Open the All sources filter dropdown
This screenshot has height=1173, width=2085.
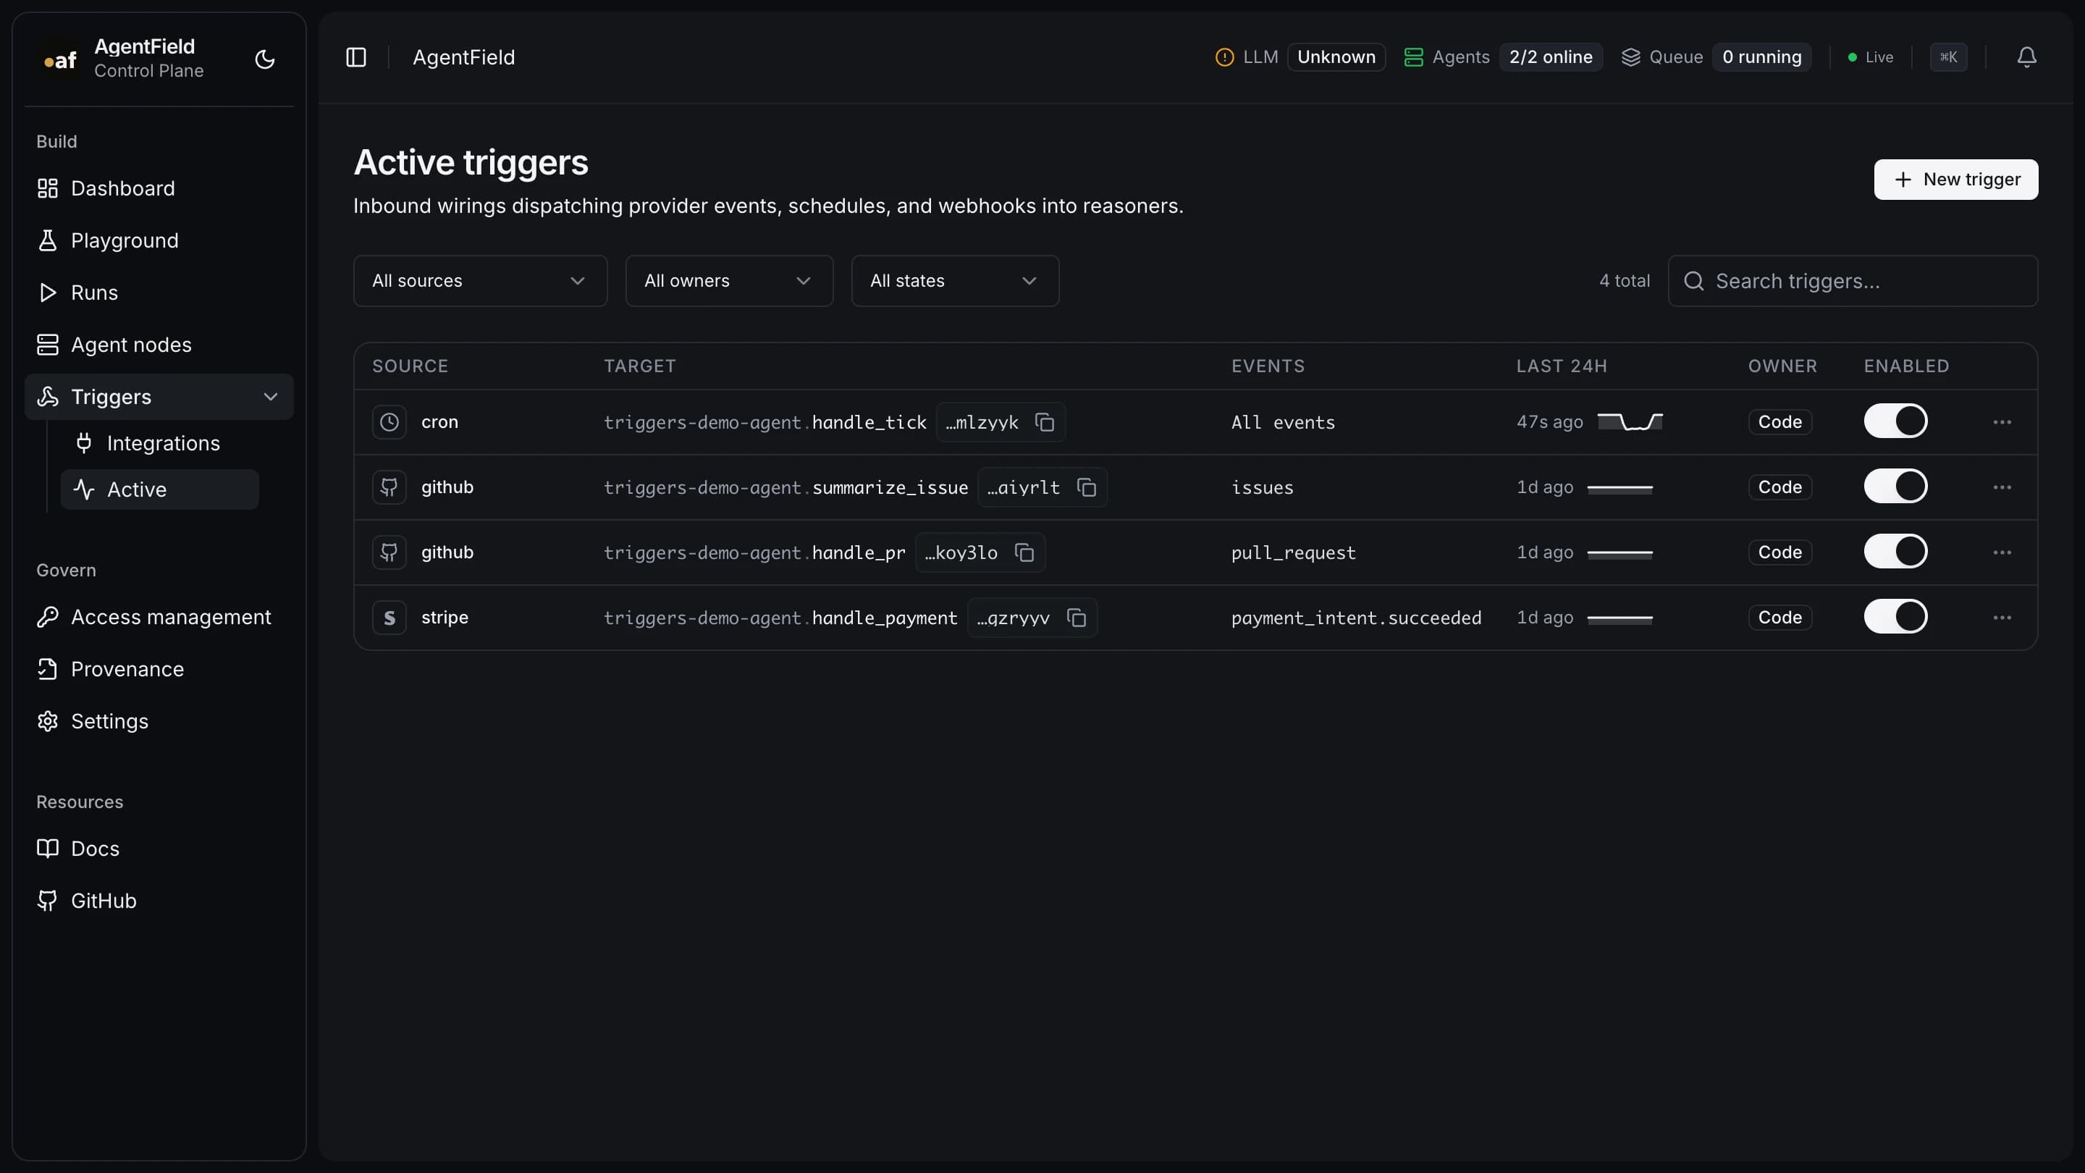pyautogui.click(x=480, y=281)
